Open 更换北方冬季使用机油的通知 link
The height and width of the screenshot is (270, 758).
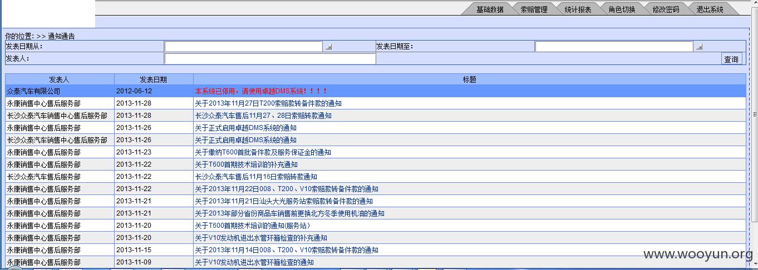pos(290,213)
